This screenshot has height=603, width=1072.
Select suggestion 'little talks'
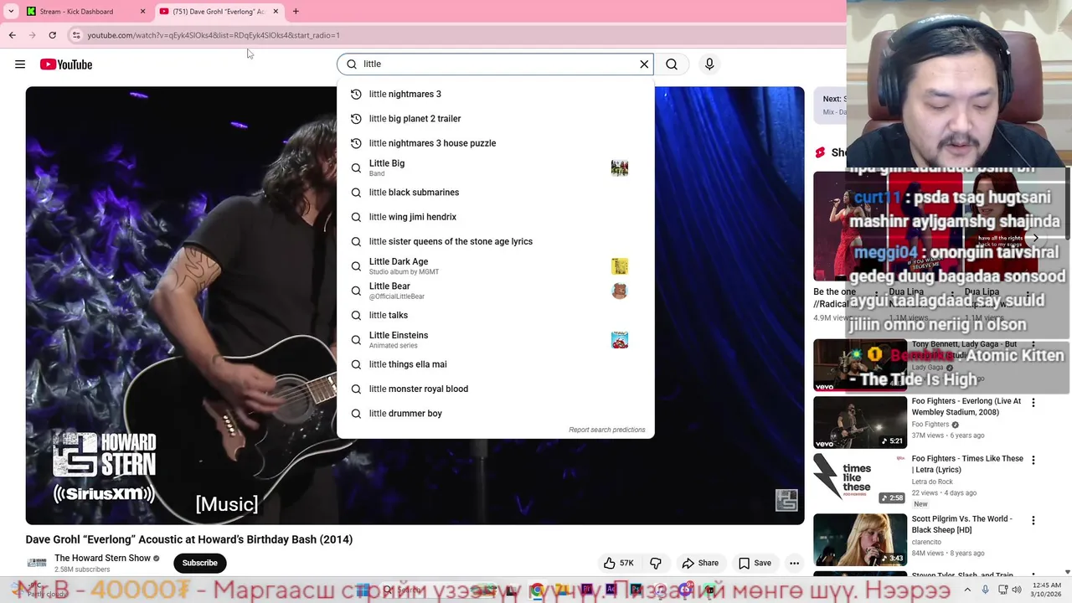click(x=495, y=315)
